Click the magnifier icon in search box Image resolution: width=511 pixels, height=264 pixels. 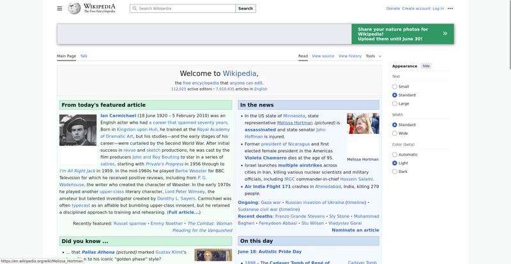pos(134,8)
